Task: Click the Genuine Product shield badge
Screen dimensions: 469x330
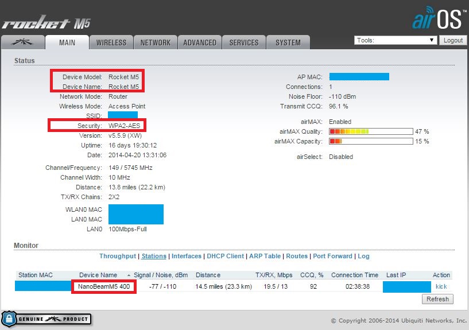Action: coord(46,319)
